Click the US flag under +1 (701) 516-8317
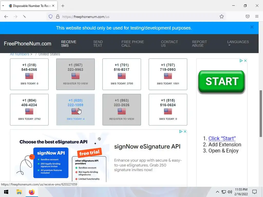The height and width of the screenshot is (197, 263). click(121, 76)
